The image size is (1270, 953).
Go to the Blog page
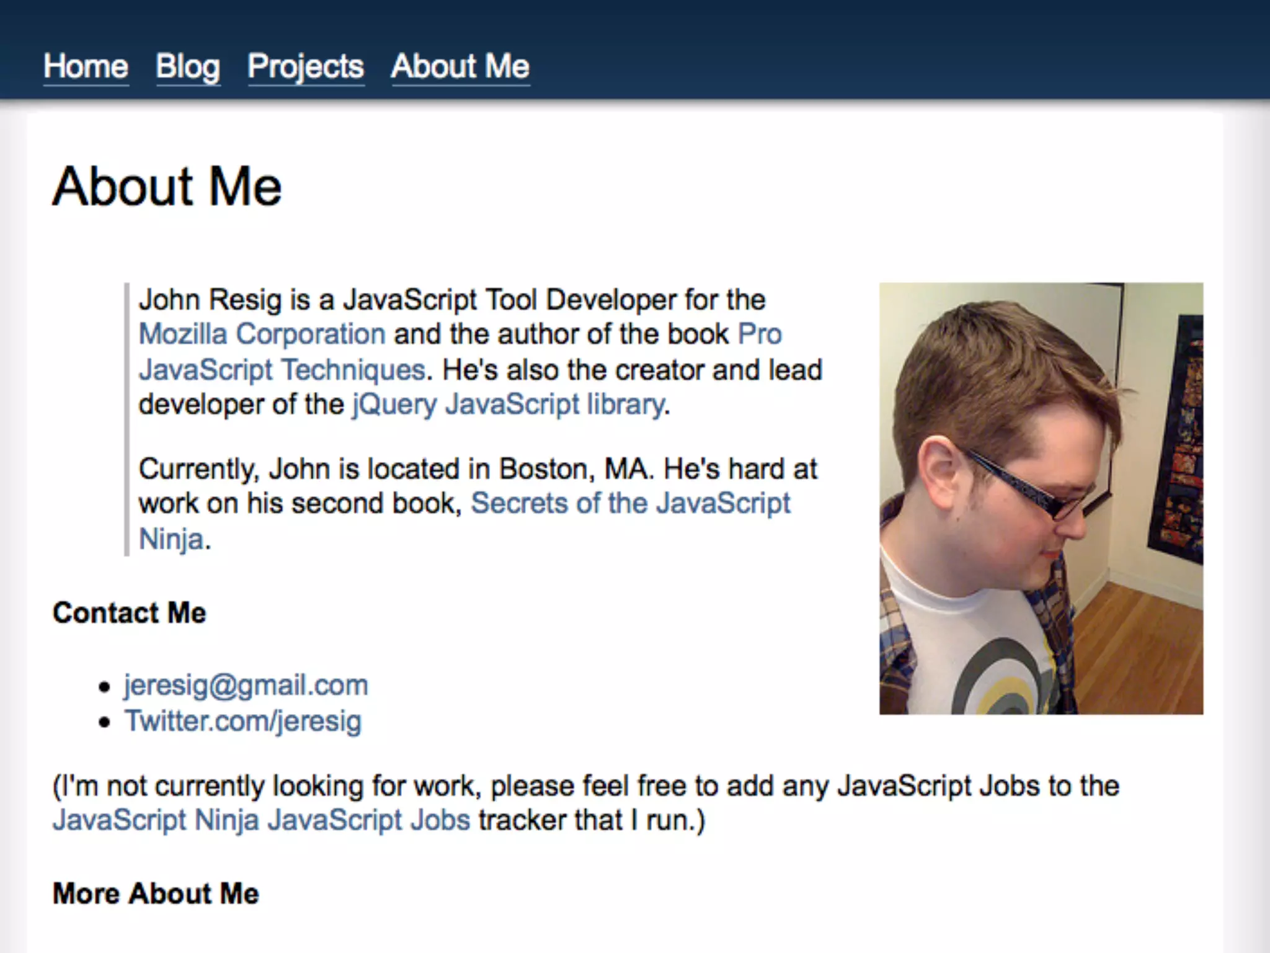[x=188, y=66]
